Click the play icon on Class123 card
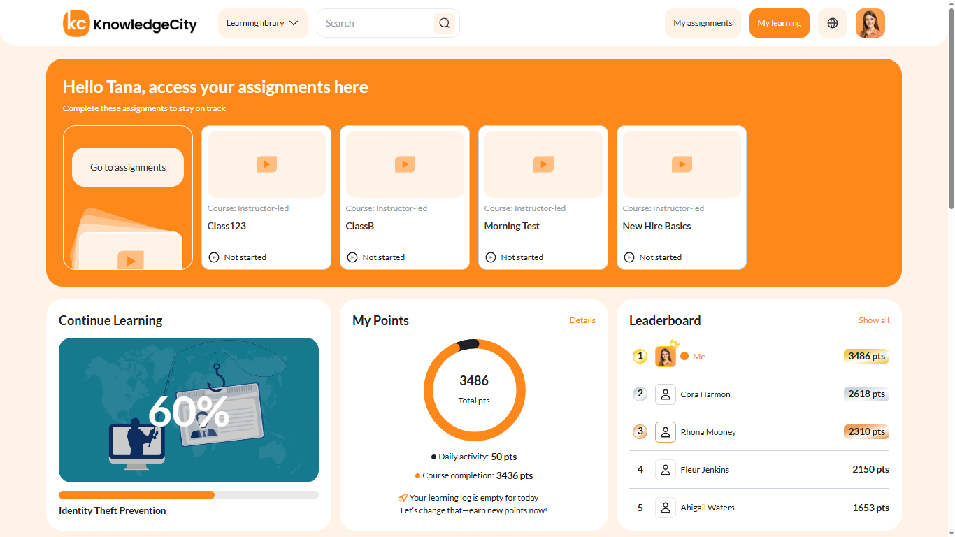955x537 pixels. pos(266,164)
